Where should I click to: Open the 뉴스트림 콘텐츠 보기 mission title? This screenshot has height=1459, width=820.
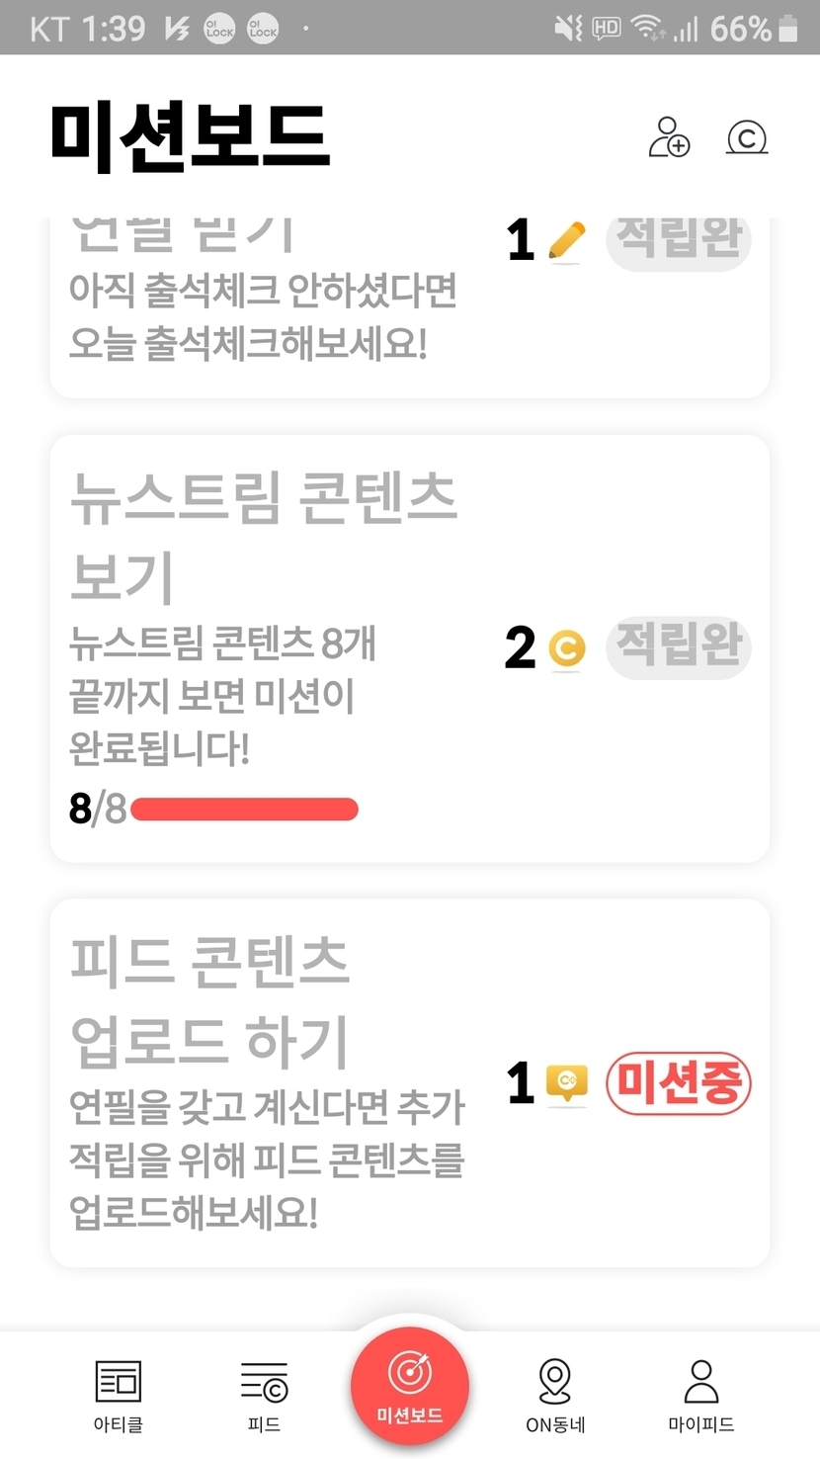263,536
